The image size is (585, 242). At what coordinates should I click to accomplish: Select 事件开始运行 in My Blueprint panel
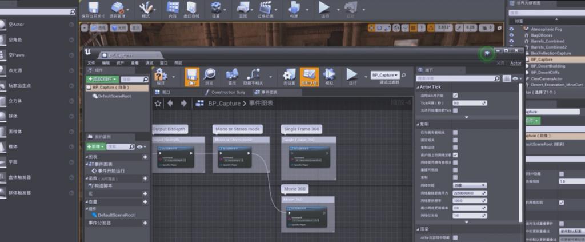108,171
